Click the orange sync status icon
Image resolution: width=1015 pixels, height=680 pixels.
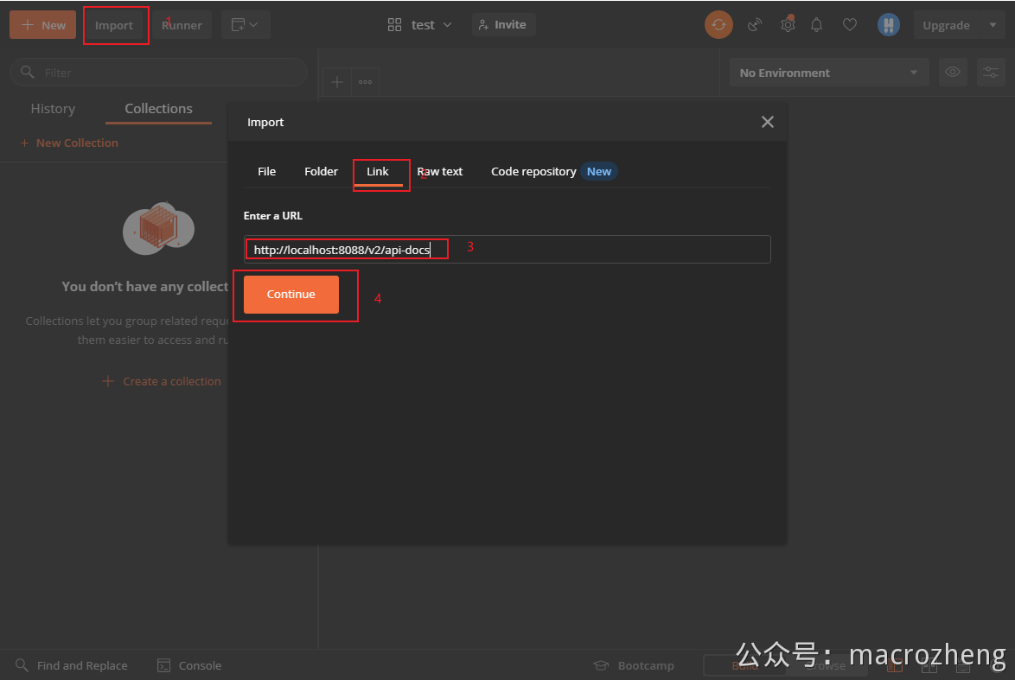[x=718, y=25]
